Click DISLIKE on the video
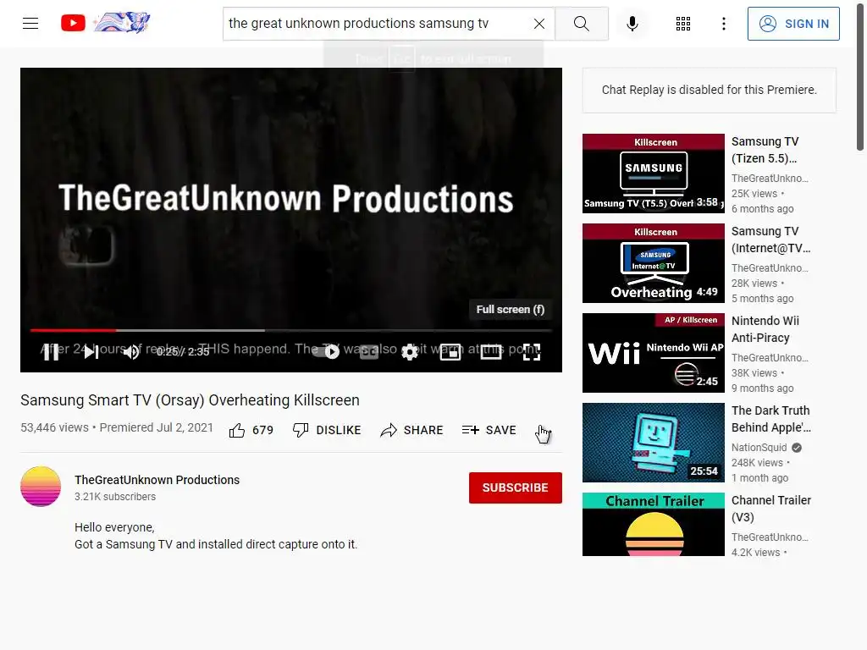Image resolution: width=867 pixels, height=650 pixels. pos(327,430)
